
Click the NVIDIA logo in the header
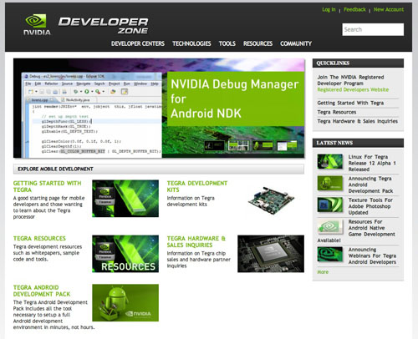37,24
